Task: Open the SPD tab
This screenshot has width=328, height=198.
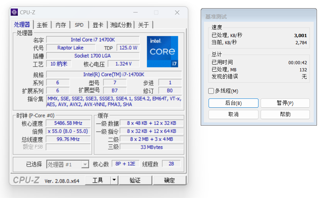Action: 79,25
